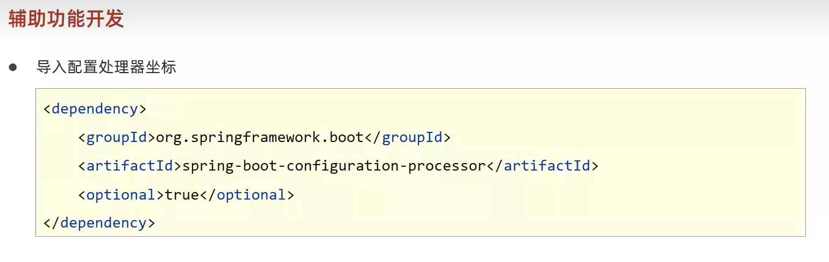The height and width of the screenshot is (262, 829).
Task: Click the word processor in artifactId
Action: pyautogui.click(x=447, y=166)
